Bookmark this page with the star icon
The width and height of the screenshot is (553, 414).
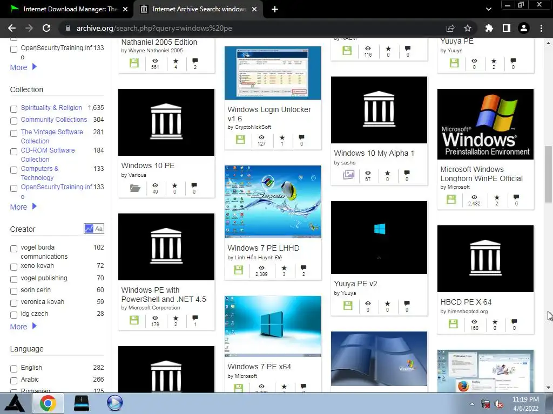point(468,28)
